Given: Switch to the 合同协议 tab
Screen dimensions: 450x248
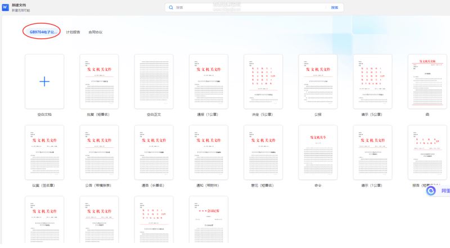Looking at the screenshot, I should [95, 32].
